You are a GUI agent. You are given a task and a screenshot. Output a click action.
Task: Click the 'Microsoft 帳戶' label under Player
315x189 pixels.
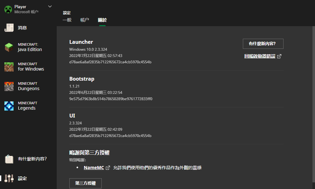point(26,12)
